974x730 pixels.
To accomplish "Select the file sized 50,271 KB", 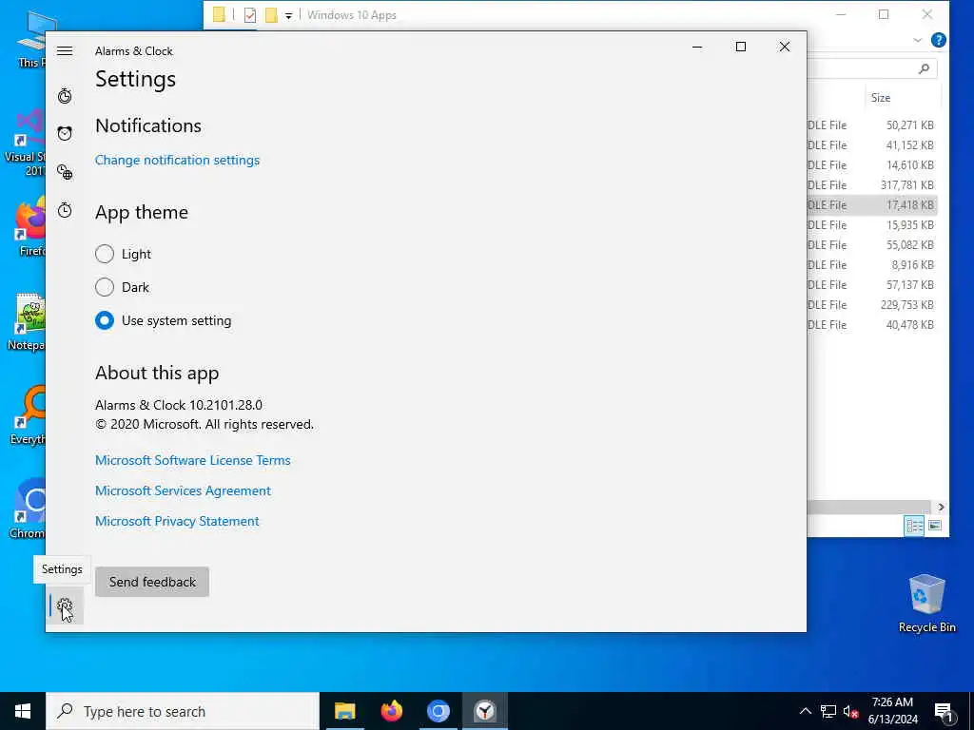I will [872, 125].
